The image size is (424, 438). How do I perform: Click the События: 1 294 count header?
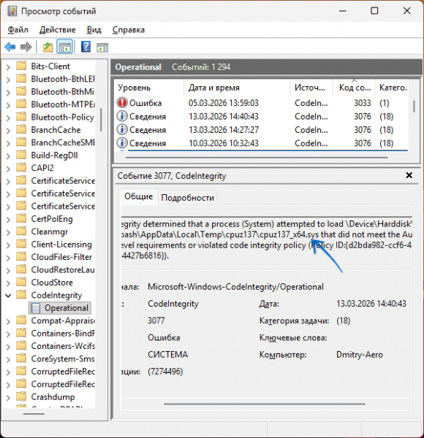click(201, 67)
